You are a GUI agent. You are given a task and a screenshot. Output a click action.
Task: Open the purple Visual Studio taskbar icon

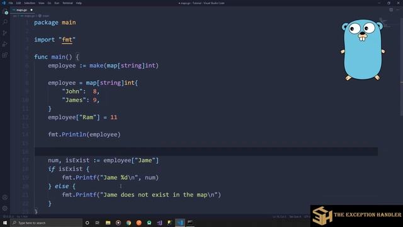click(159, 223)
